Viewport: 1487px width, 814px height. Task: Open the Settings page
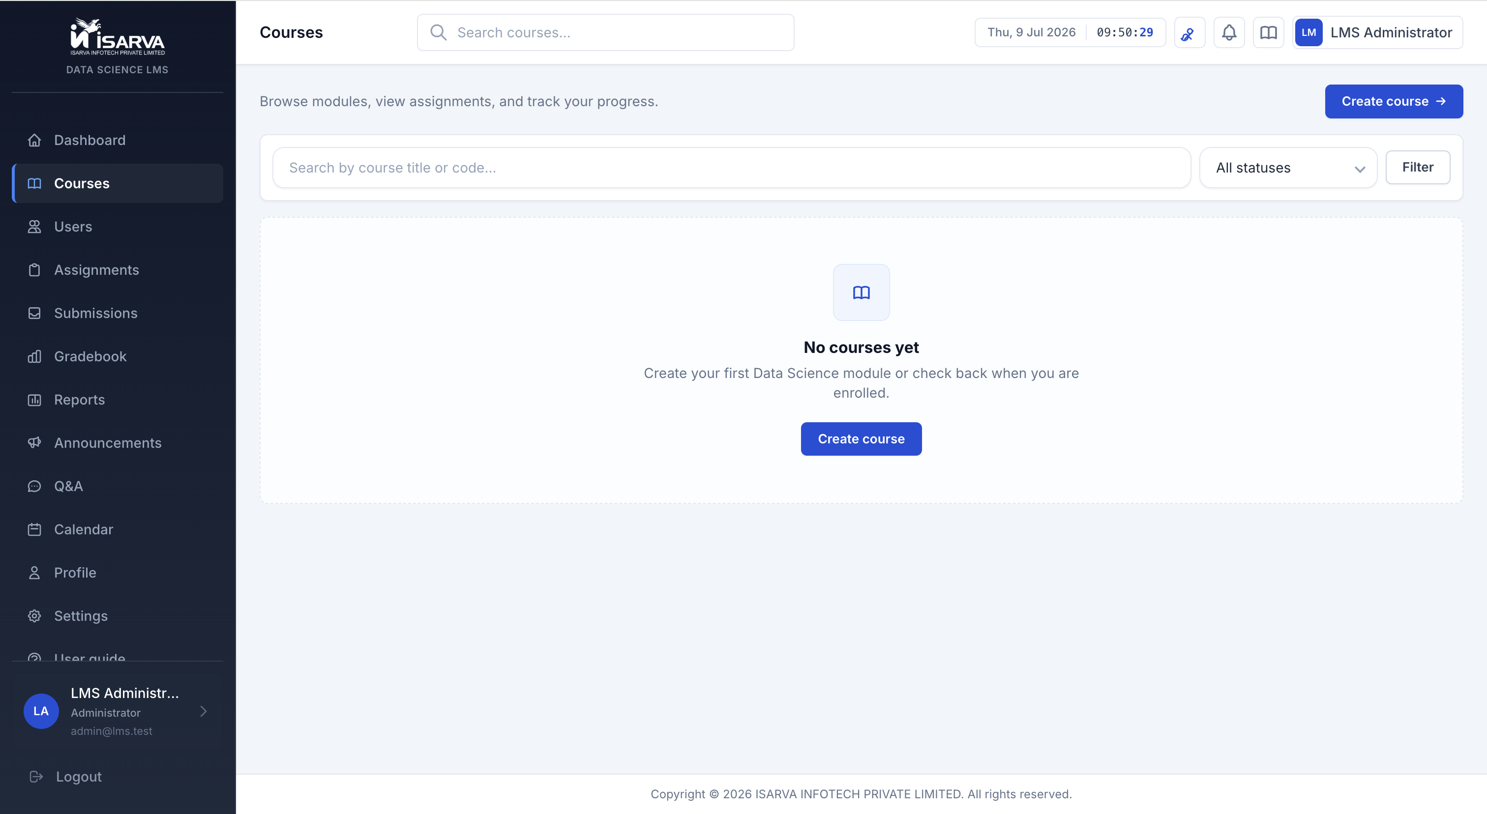click(117, 616)
